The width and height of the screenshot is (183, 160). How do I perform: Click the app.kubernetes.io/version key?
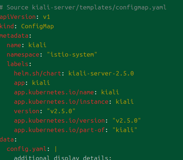[x=60, y=121]
